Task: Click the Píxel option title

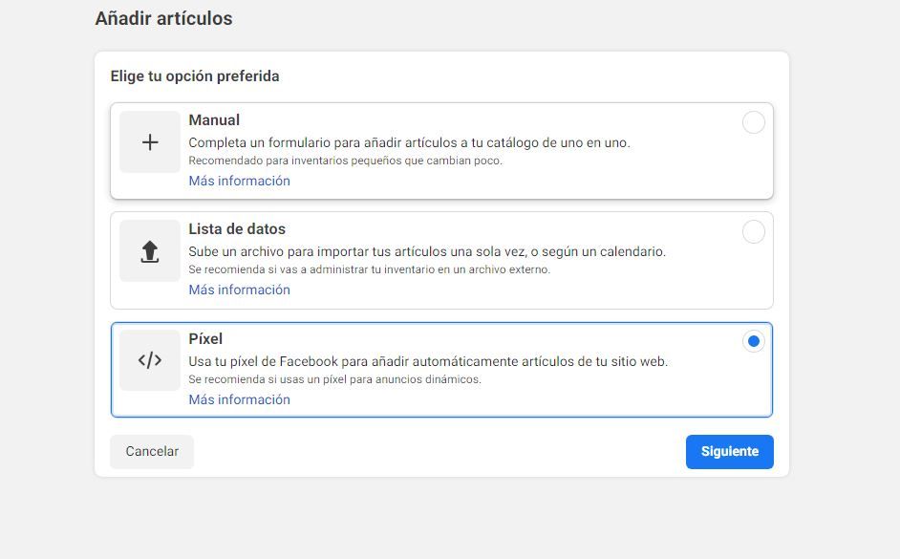Action: pyautogui.click(x=205, y=338)
